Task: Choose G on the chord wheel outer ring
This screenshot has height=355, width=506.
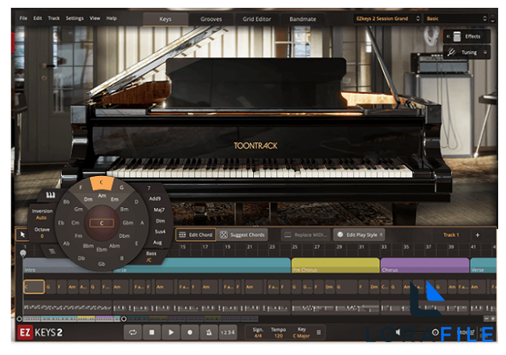Action: (121, 187)
